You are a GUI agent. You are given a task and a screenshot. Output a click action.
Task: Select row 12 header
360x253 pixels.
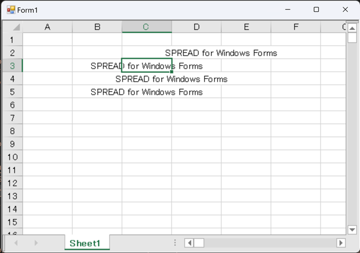pos(12,183)
